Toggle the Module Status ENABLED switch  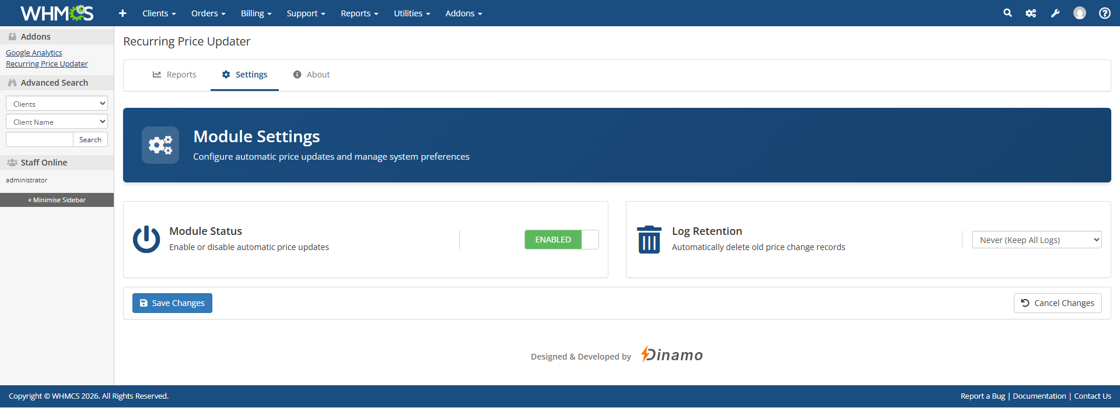point(561,240)
